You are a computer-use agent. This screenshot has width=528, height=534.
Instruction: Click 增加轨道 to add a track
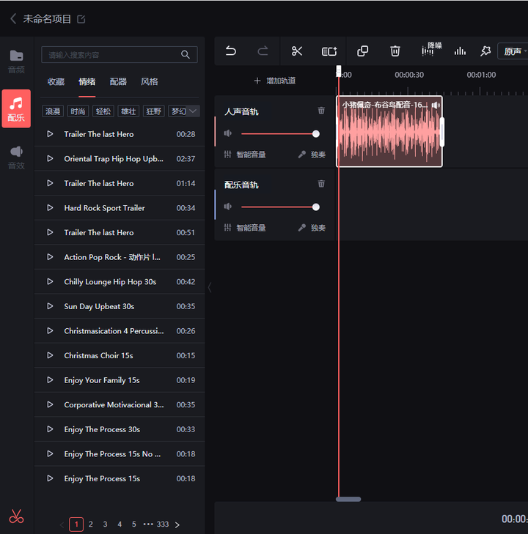[275, 81]
